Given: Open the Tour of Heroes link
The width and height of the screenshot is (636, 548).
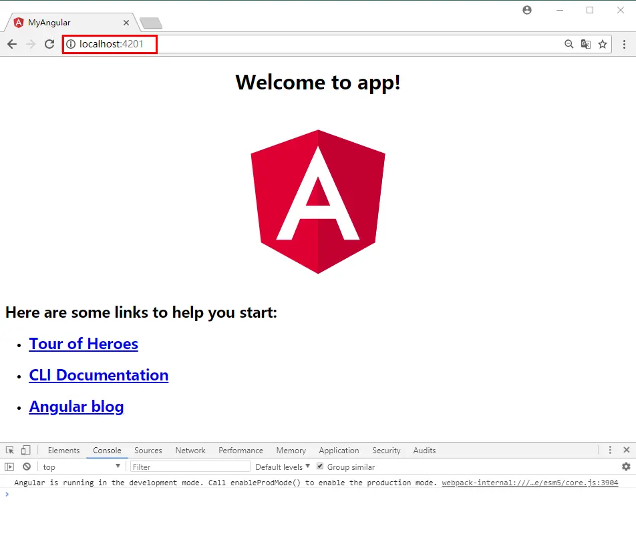Looking at the screenshot, I should [x=84, y=344].
